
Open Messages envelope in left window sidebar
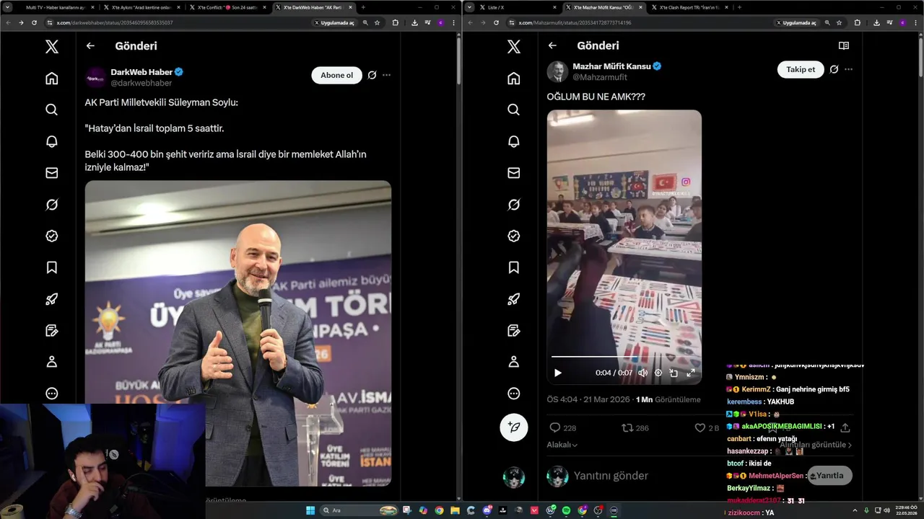click(51, 173)
